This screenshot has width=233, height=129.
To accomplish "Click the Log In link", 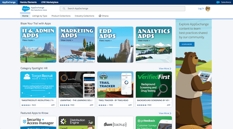I will pos(201,9).
